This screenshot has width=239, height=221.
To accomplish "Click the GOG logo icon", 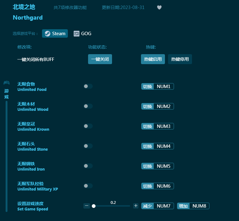I will point(77,34).
